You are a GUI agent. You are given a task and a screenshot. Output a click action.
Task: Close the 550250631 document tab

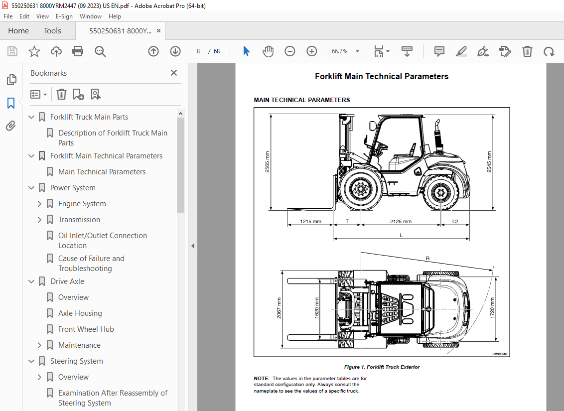point(158,30)
